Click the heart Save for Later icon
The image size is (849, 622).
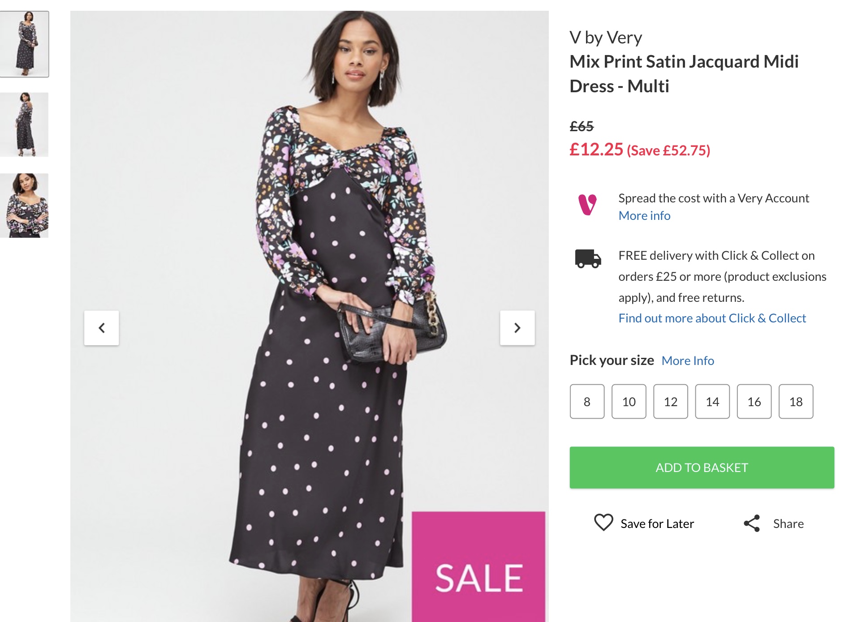pyautogui.click(x=603, y=523)
